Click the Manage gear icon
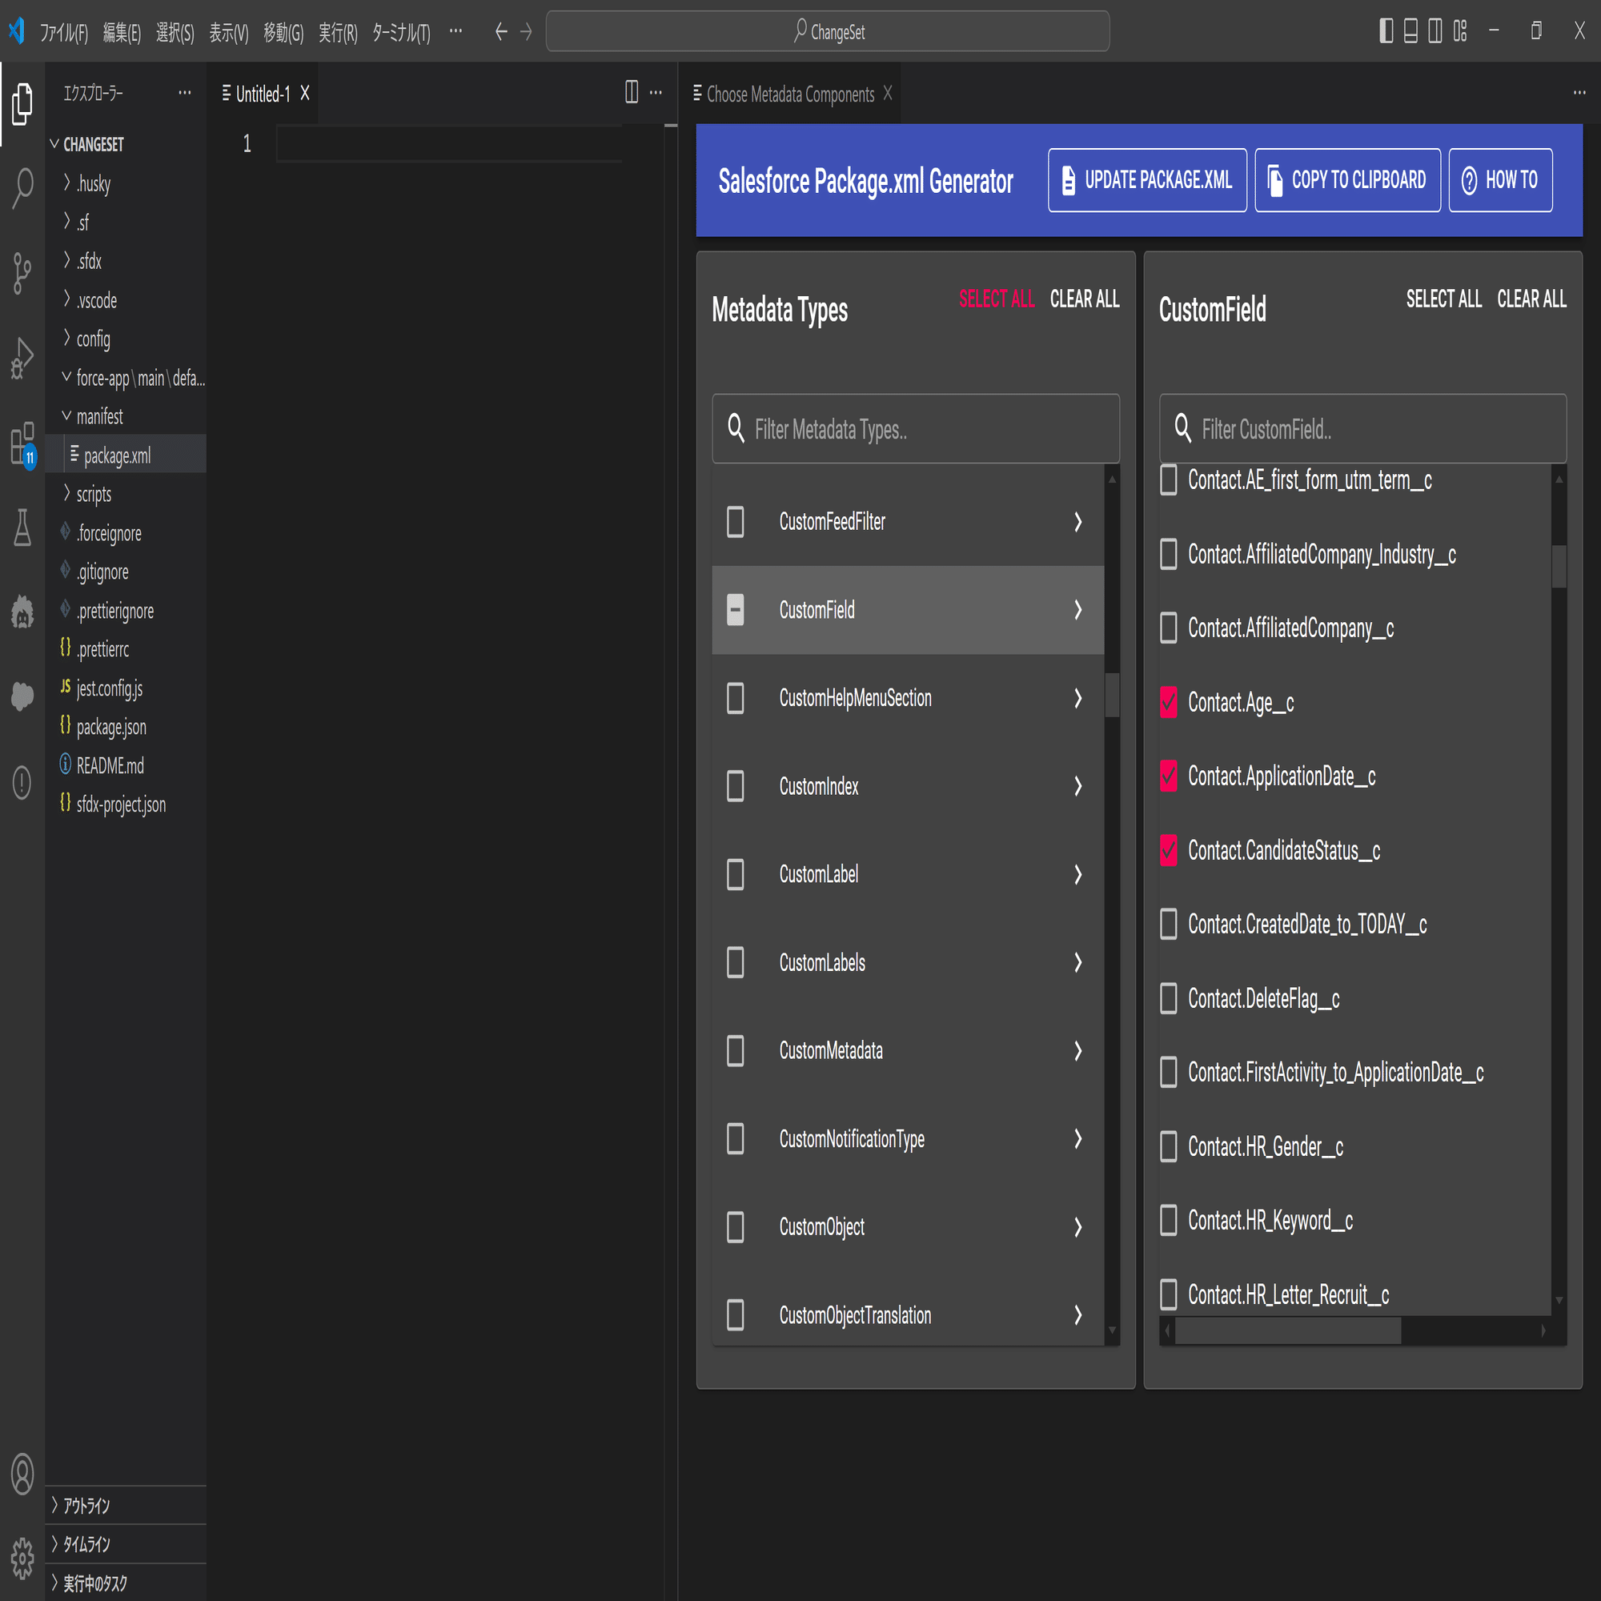The height and width of the screenshot is (1601, 1601). coord(22,1559)
